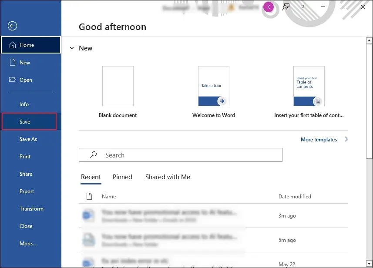The image size is (373, 268).
Task: Click the purple K account avatar
Action: pos(269,7)
